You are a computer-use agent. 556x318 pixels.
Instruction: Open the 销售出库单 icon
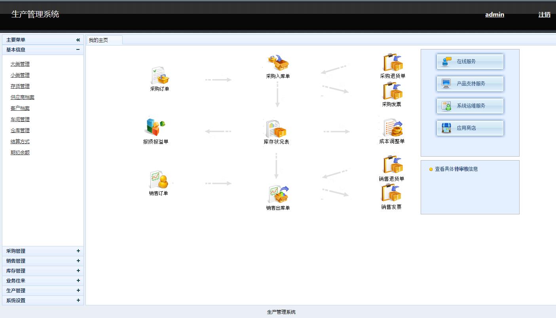pyautogui.click(x=278, y=194)
